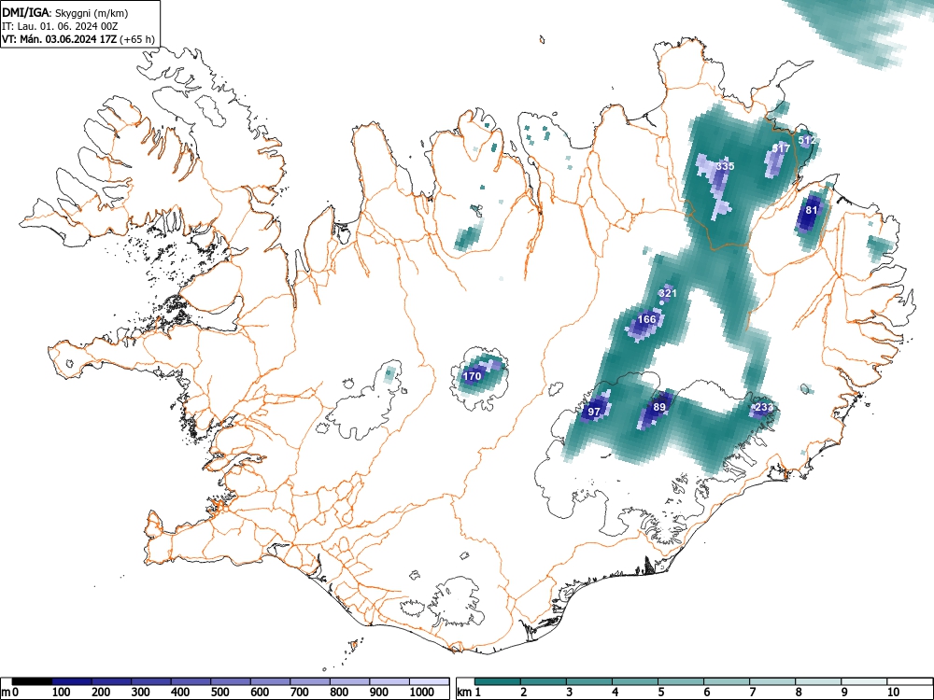Click the visibility value 335 on the map
The height and width of the screenshot is (700, 934).
[x=725, y=166]
